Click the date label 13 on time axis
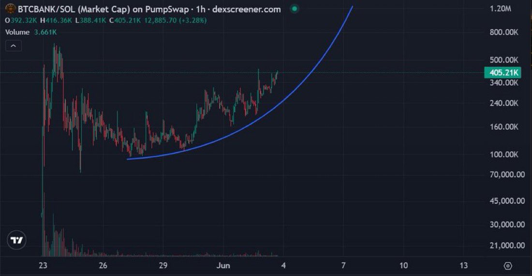This screenshot has width=532, height=276. coord(463,265)
